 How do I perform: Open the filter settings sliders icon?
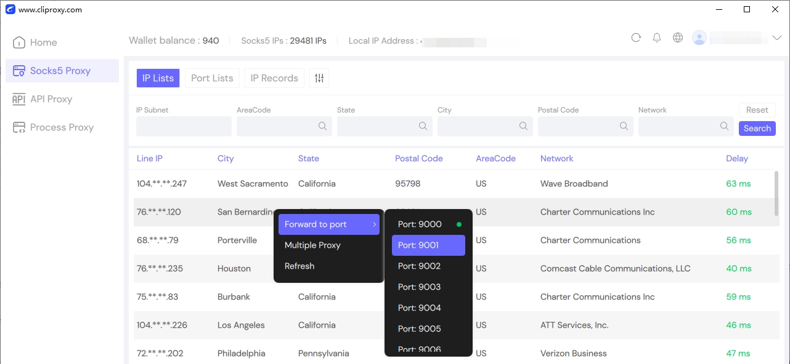(319, 78)
